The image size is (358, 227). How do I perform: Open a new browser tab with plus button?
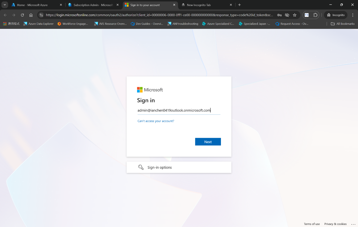click(x=240, y=5)
